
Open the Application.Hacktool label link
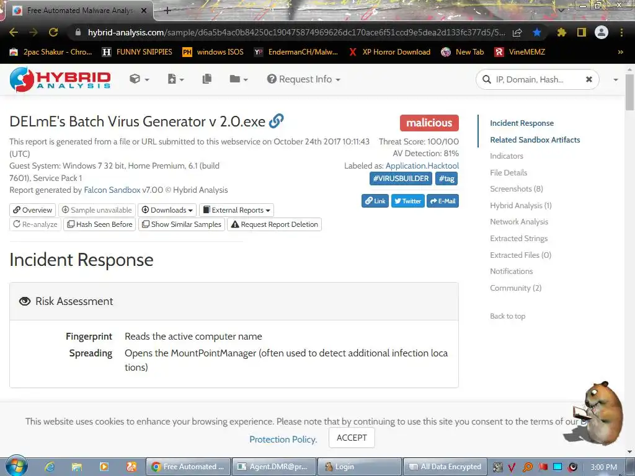[x=422, y=165]
